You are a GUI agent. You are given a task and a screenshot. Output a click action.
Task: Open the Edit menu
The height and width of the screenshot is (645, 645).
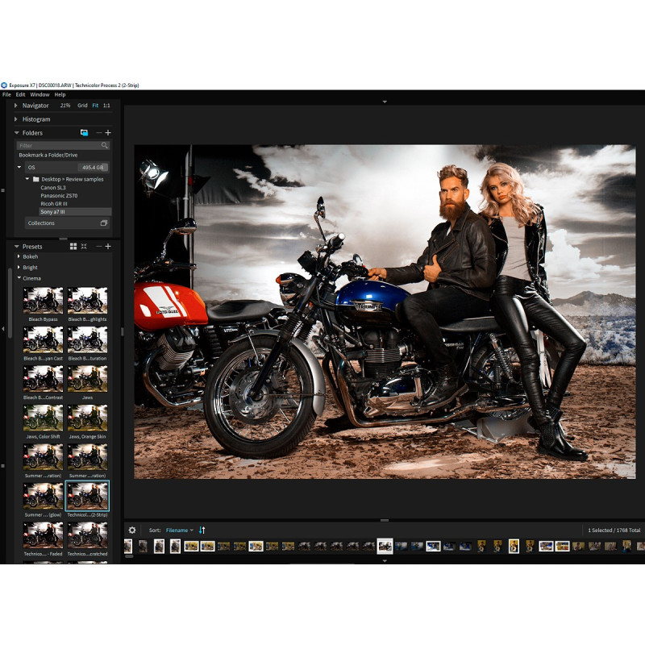point(20,94)
